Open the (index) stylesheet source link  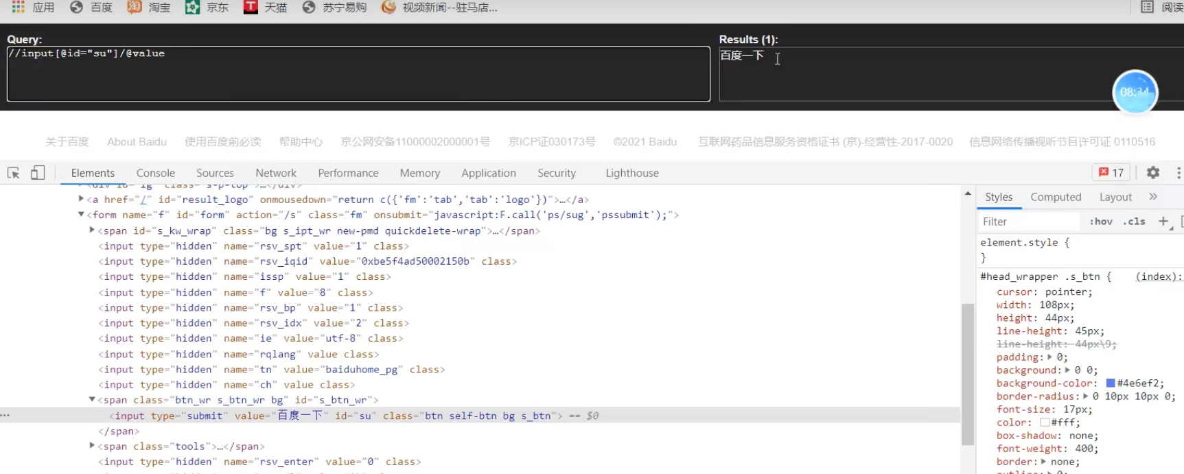(1159, 276)
